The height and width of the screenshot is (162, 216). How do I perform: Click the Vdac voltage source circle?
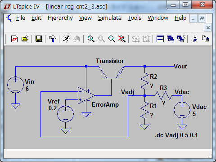182,110
